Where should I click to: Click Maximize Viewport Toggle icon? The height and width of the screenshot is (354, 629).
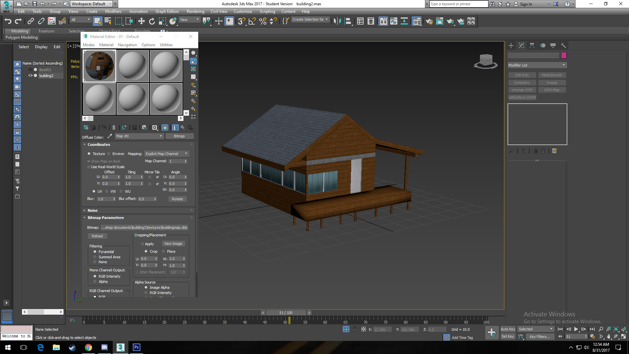[x=623, y=337]
